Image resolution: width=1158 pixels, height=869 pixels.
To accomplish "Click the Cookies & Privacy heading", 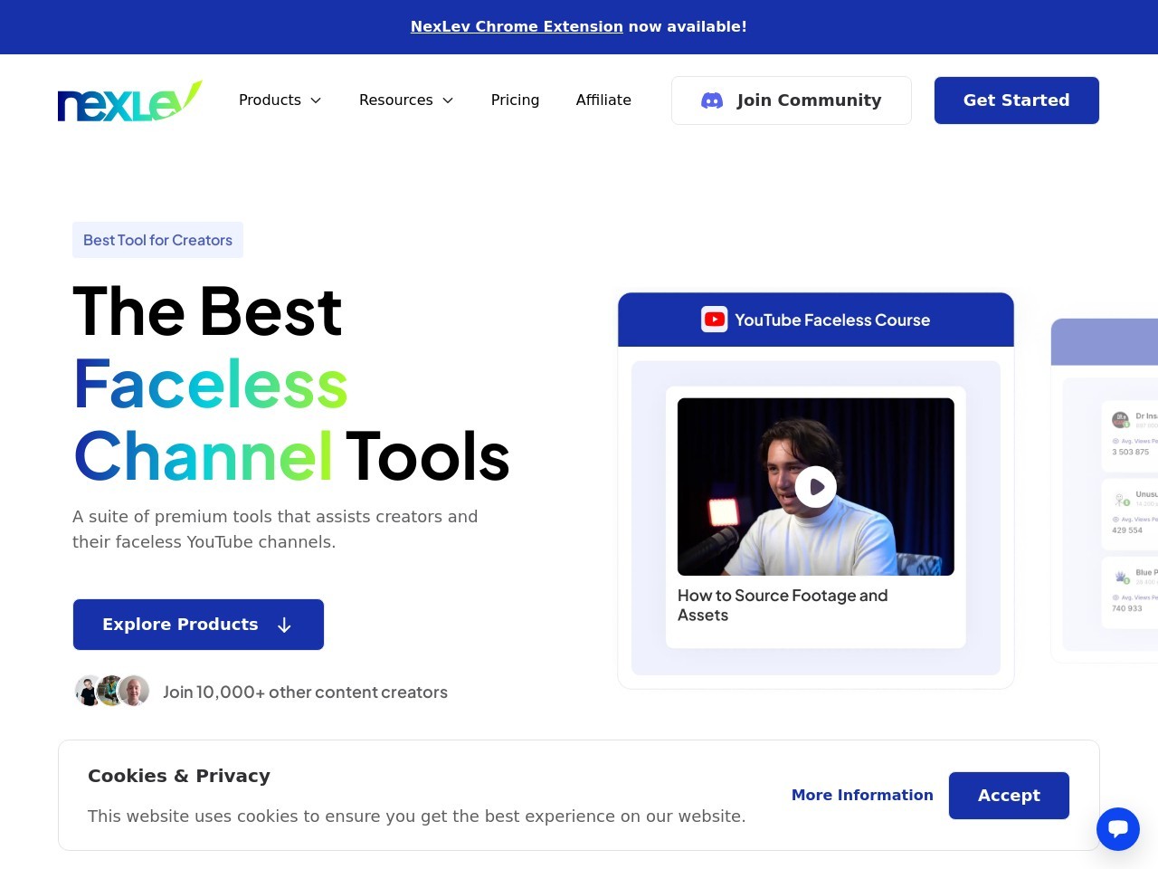I will pyautogui.click(x=179, y=776).
